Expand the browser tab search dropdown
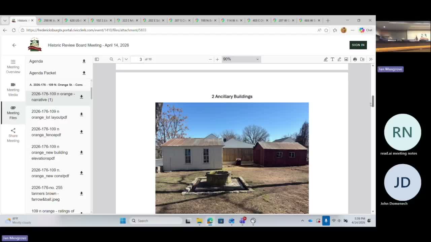Image resolution: width=431 pixels, height=242 pixels. point(5,21)
